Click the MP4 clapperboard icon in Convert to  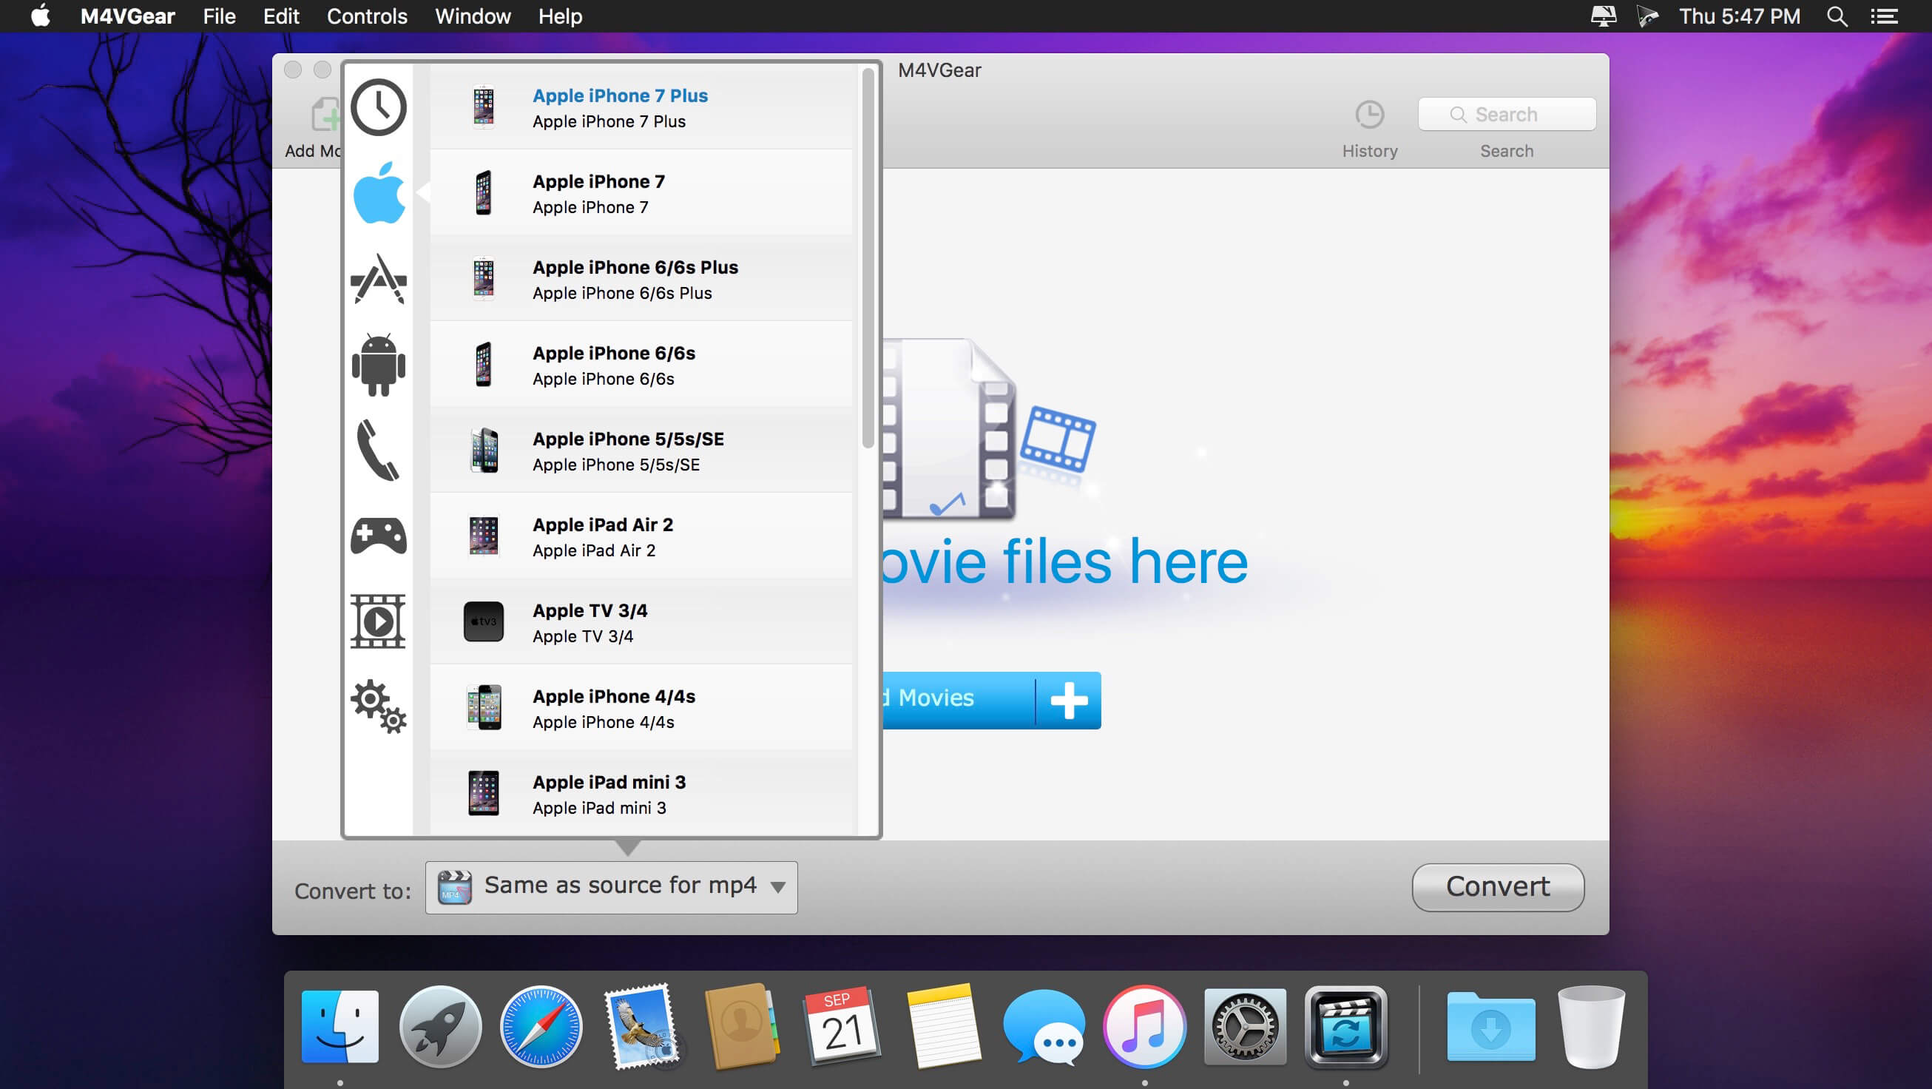click(454, 887)
